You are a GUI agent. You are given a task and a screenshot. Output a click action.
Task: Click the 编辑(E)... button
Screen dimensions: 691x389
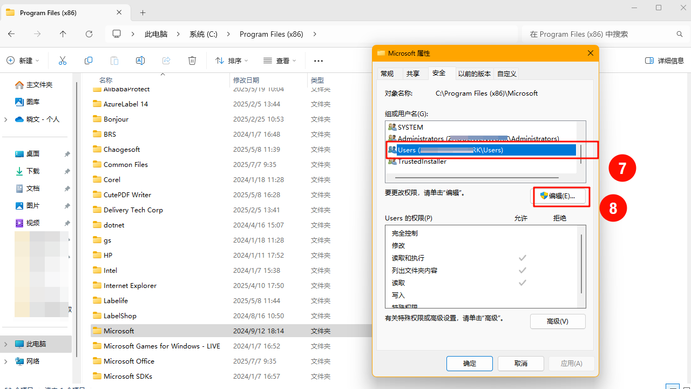coord(558,196)
